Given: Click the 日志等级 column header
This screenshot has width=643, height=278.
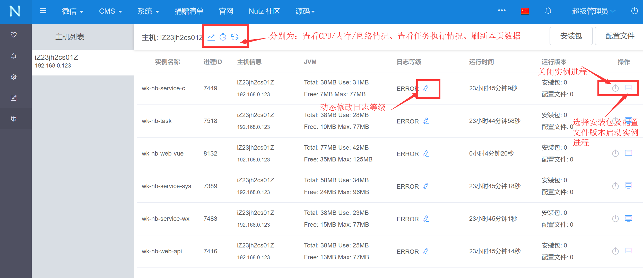Looking at the screenshot, I should 409,62.
